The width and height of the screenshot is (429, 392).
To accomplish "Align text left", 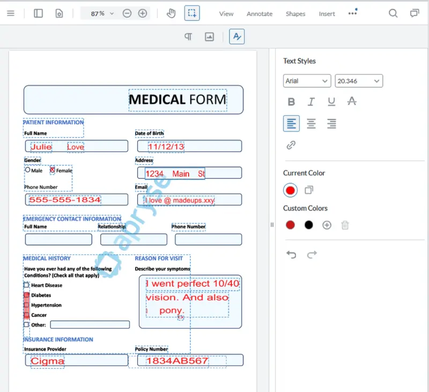I will [291, 124].
